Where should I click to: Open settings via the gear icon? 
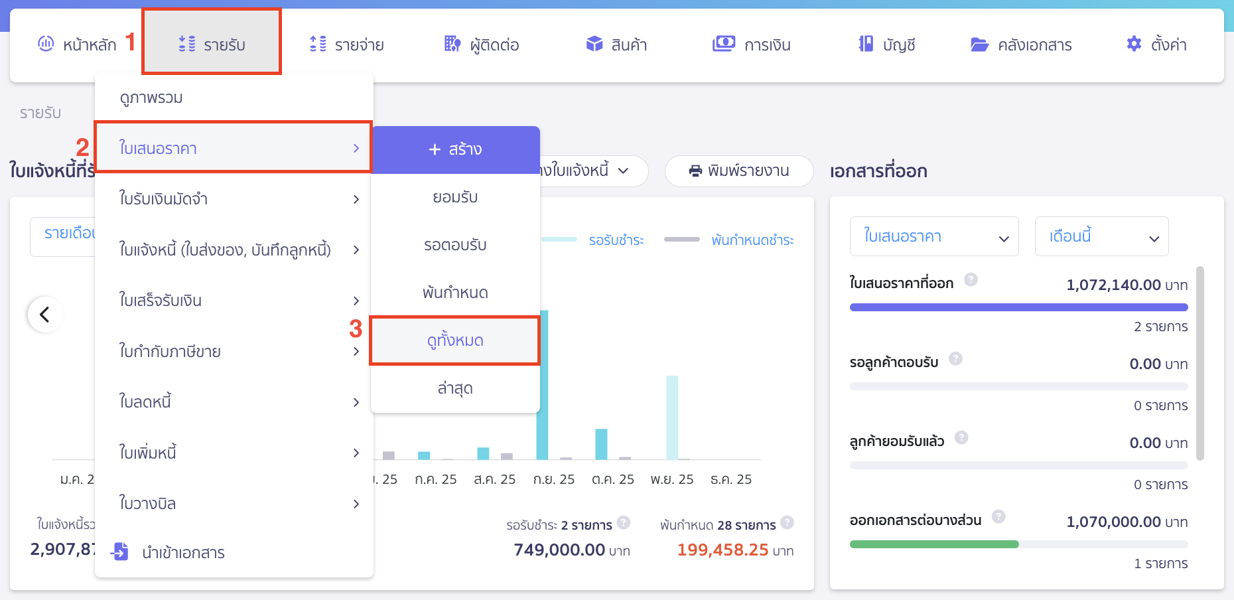click(1134, 44)
